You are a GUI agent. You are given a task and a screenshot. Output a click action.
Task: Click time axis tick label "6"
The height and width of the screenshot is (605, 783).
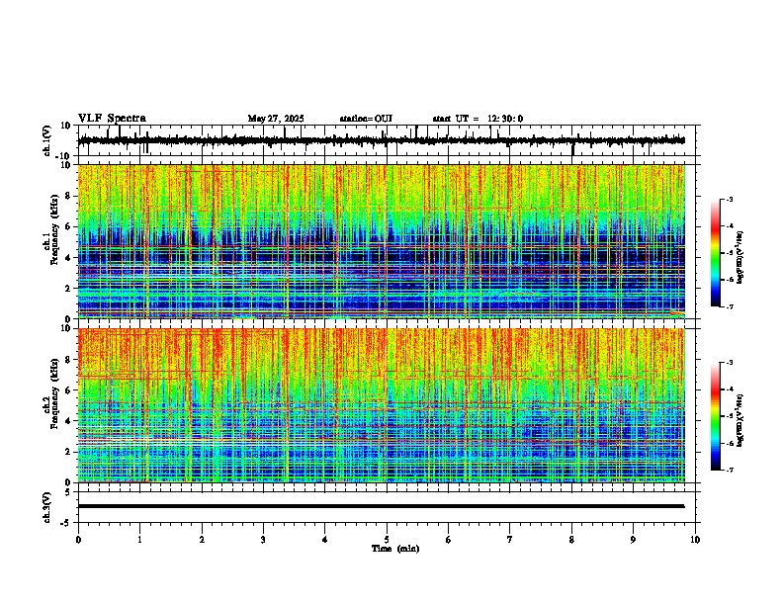click(449, 540)
